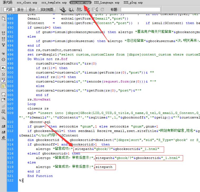Viewport: 200px width, 192px height.
Task: Click the Outdent Code icon
Action: (3, 132)
